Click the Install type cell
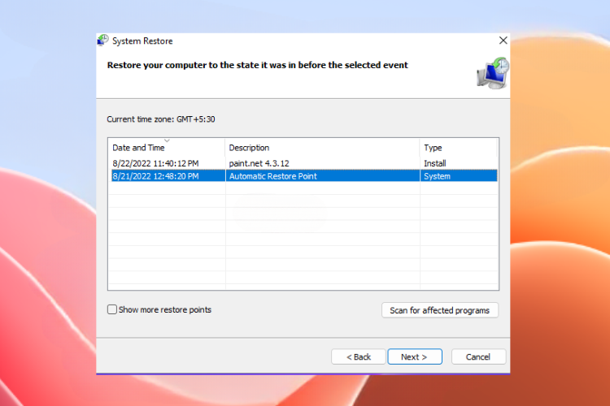Screen dimensions: 610x406 tap(434, 163)
